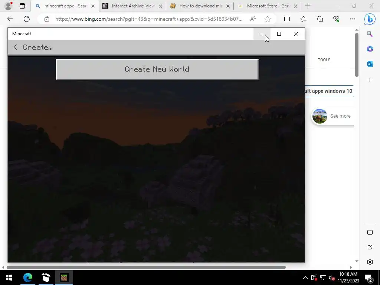Open the taskbar clock and date
The image size is (380, 285).
[x=348, y=278]
